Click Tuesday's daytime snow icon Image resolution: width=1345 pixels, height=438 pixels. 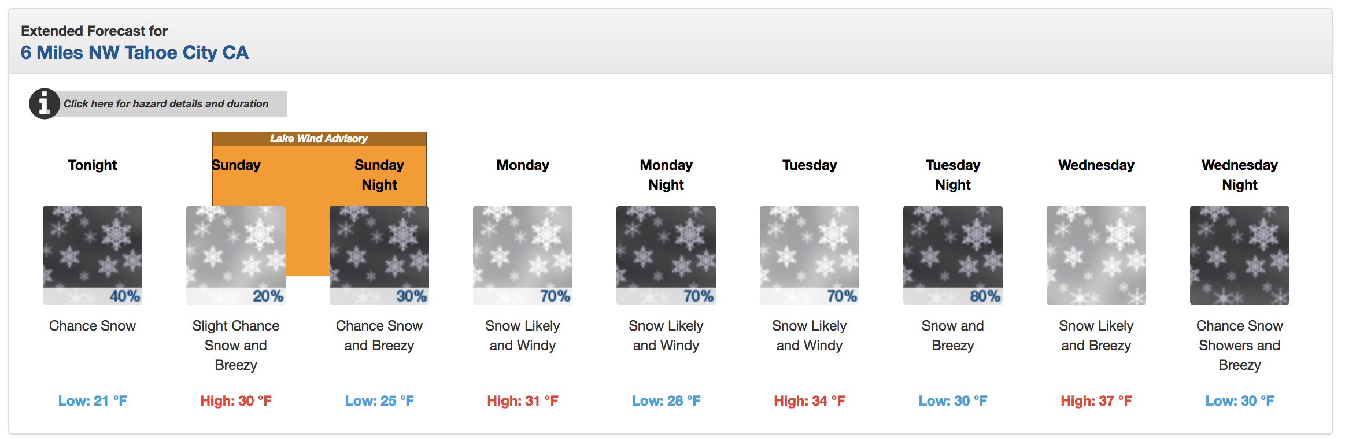[810, 255]
